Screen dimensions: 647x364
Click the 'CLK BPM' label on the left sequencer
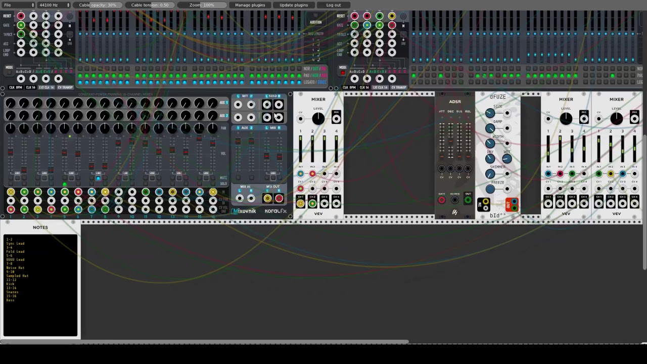16,87
